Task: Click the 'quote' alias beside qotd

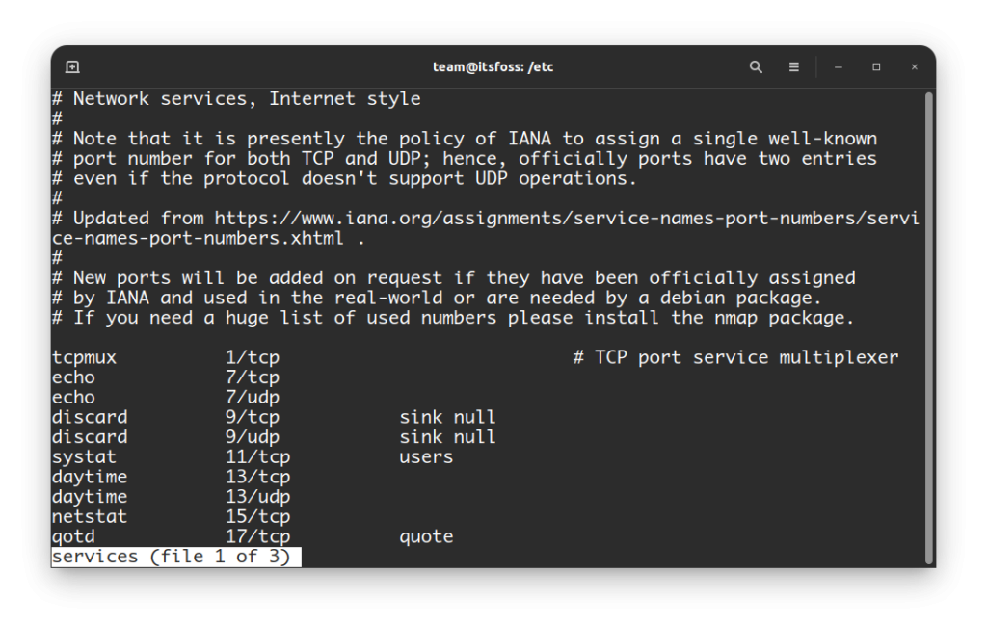Action: (426, 536)
